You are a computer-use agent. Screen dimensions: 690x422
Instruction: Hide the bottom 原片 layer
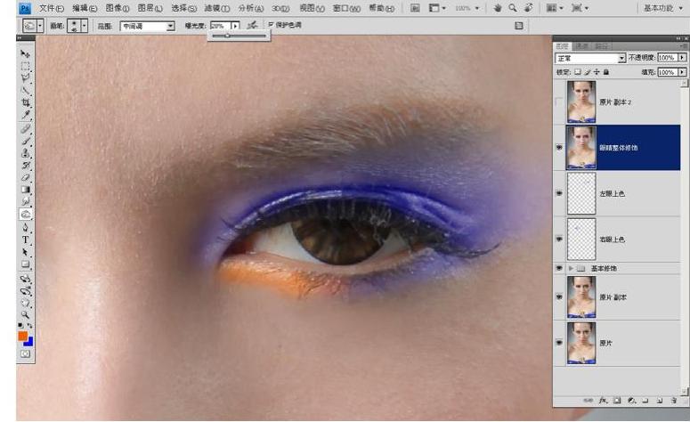pyautogui.click(x=559, y=343)
